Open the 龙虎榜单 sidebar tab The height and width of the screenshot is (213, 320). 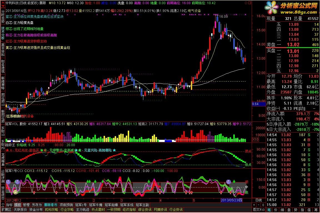click(3, 160)
